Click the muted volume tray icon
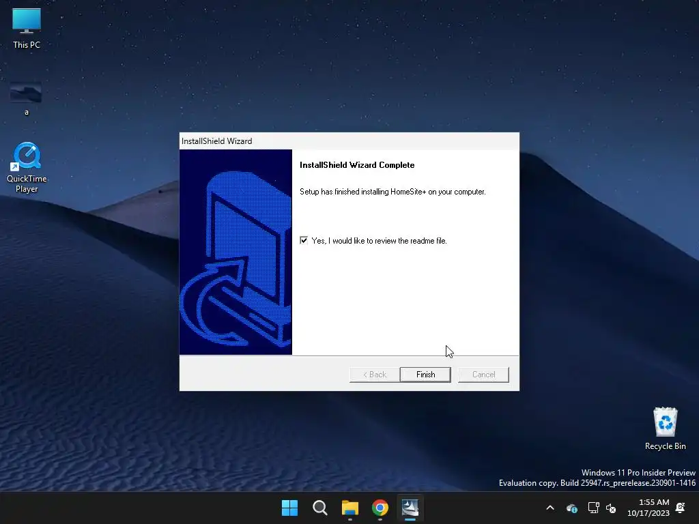The width and height of the screenshot is (699, 524). point(611,508)
